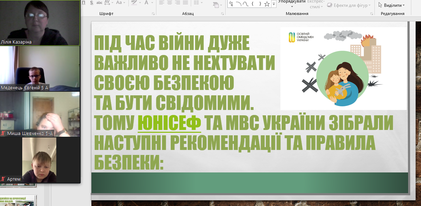Click the Виділити button

[x=391, y=5]
